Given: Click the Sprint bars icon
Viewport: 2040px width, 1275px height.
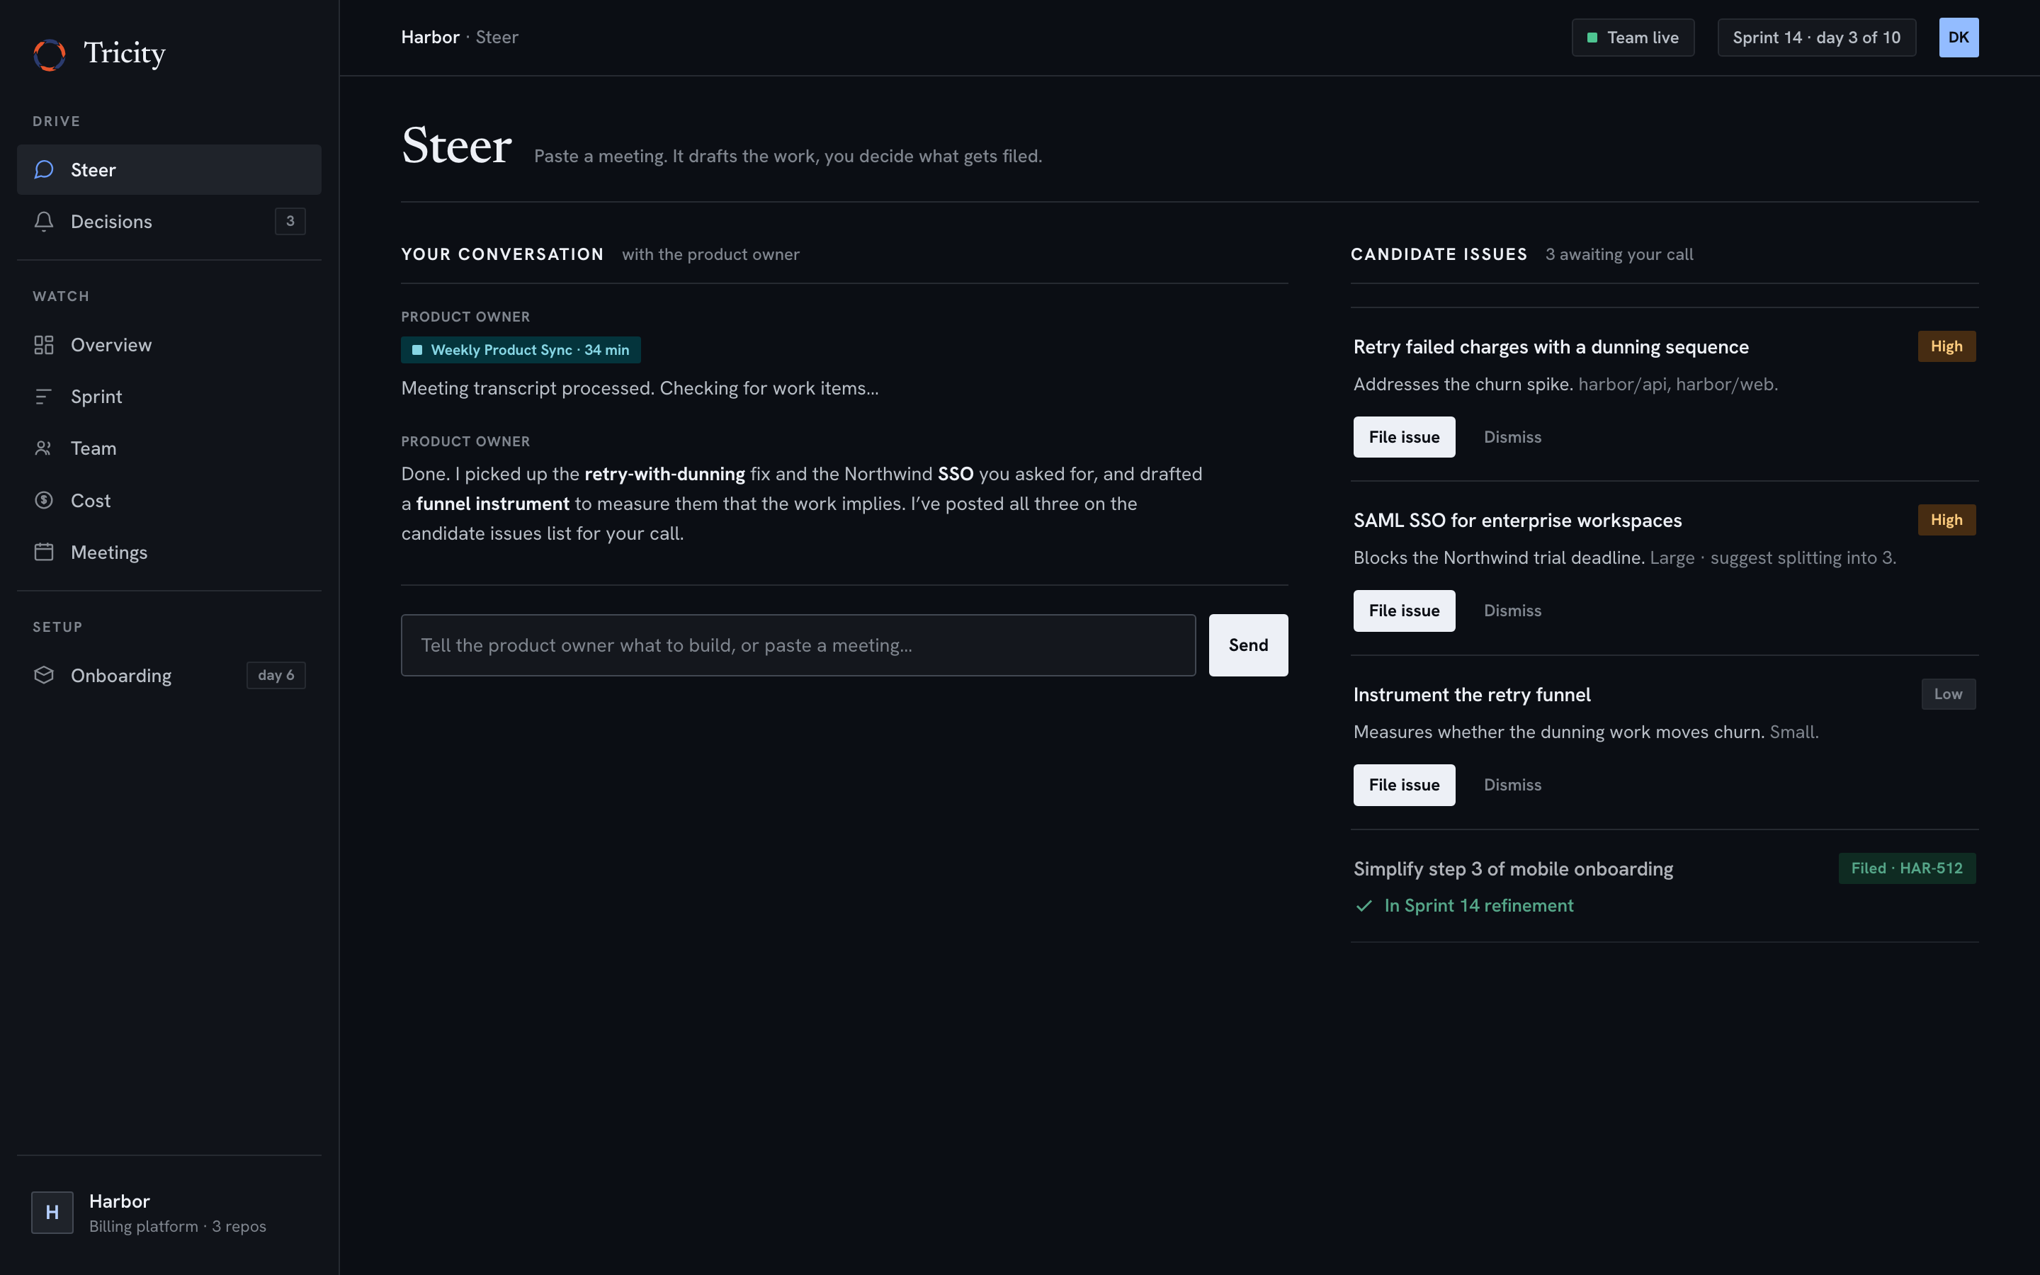Looking at the screenshot, I should pyautogui.click(x=44, y=397).
